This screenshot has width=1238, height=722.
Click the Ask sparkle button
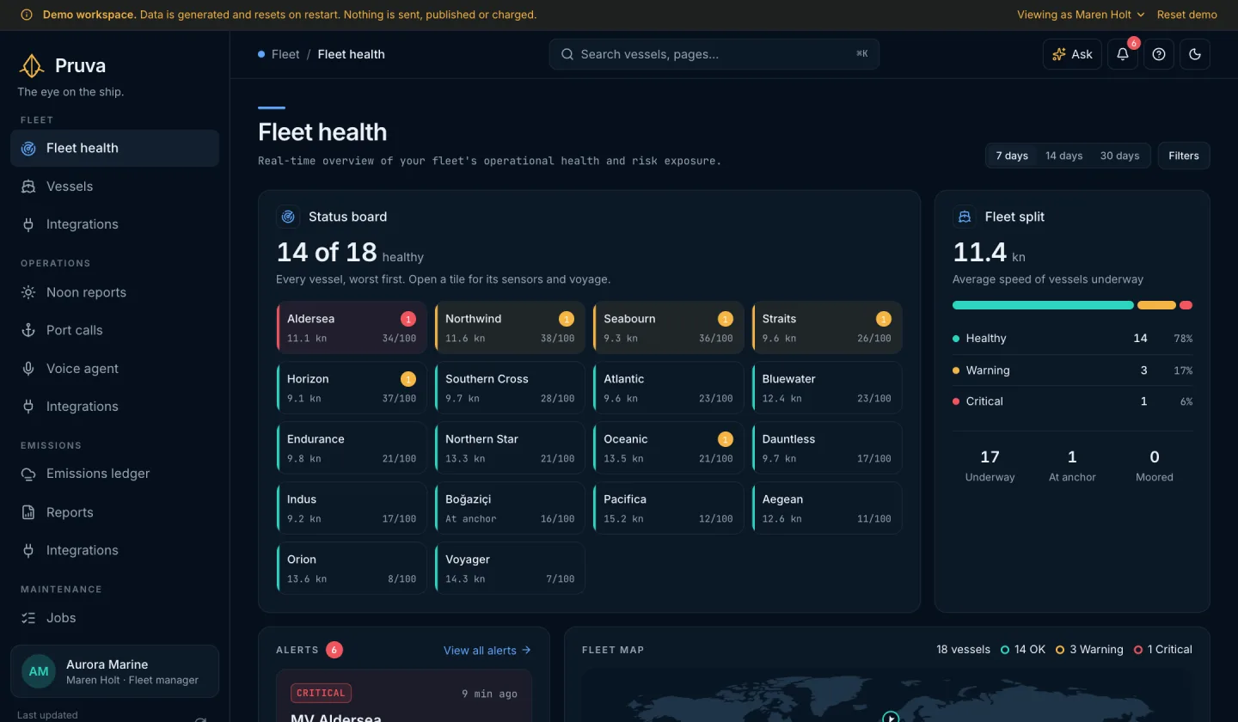point(1072,54)
